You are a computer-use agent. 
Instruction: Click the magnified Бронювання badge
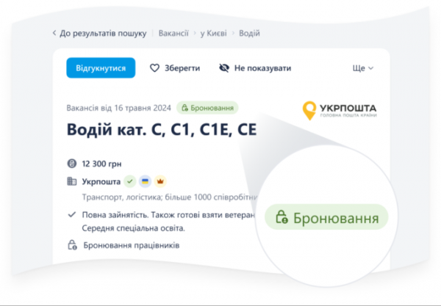pos(326,217)
